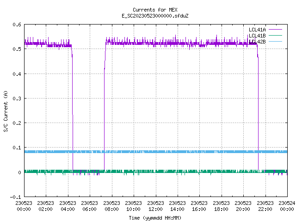The width and height of the screenshot is (296, 222).
Task: Click the 230523 00:00 time tick label
Action: [x=24, y=206]
